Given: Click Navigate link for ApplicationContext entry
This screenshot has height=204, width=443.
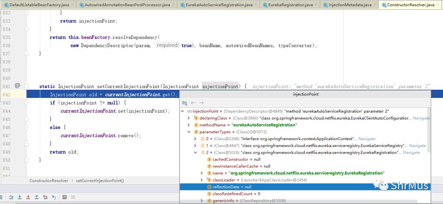Looking at the screenshot, I should pyautogui.click(x=367, y=139).
